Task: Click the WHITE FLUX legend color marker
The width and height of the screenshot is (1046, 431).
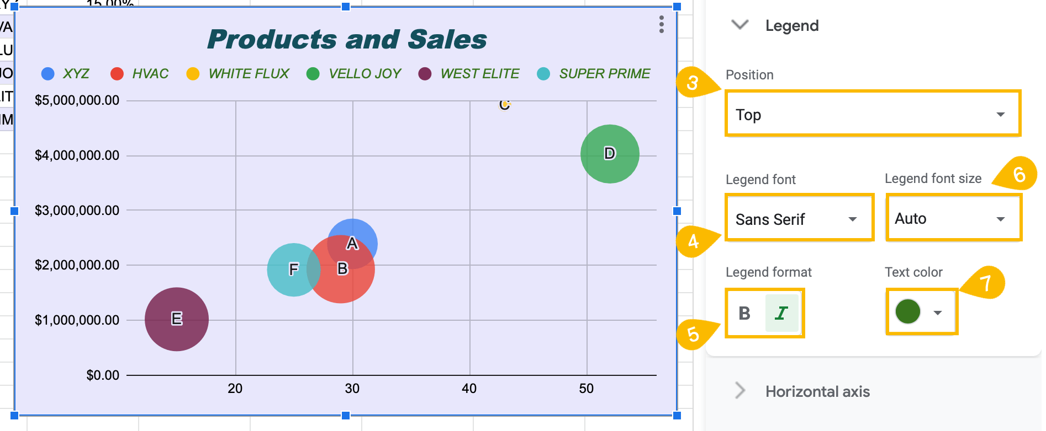Action: coord(192,73)
